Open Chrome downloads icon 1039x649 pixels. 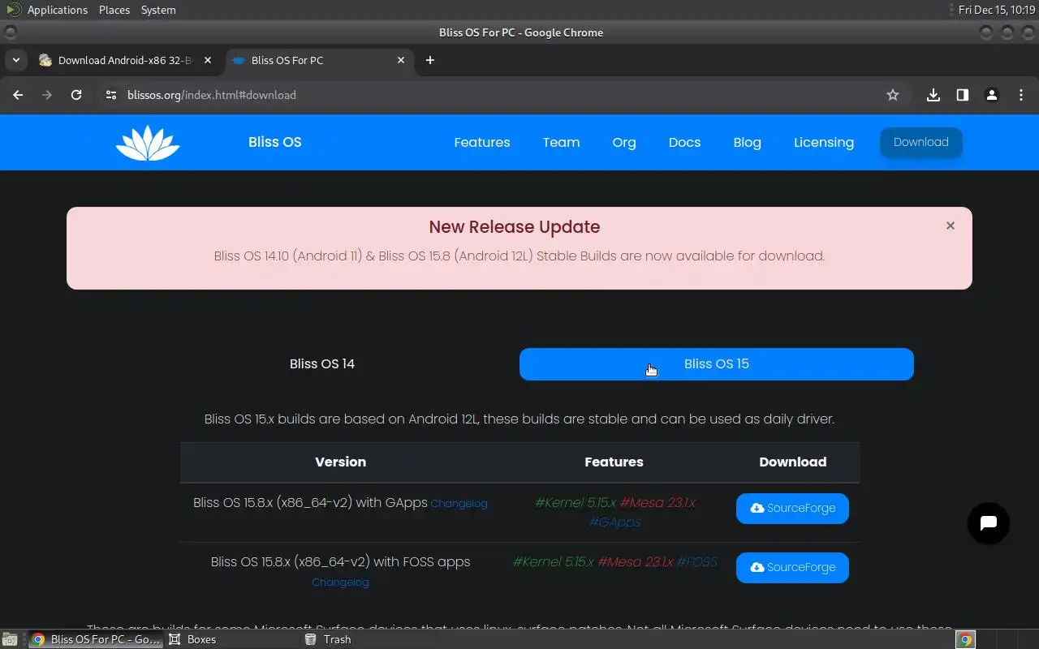(933, 95)
